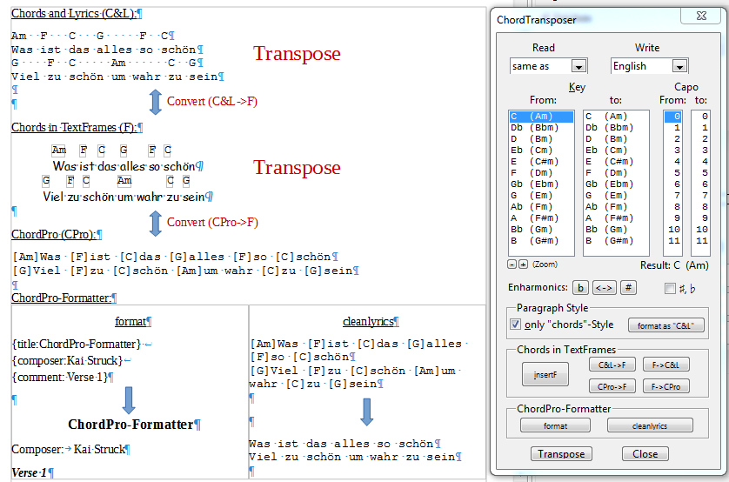Viewport: 729px width, 482px height.
Task: Click 'Chords in TextFrames (F):' heading
Action: 75,127
